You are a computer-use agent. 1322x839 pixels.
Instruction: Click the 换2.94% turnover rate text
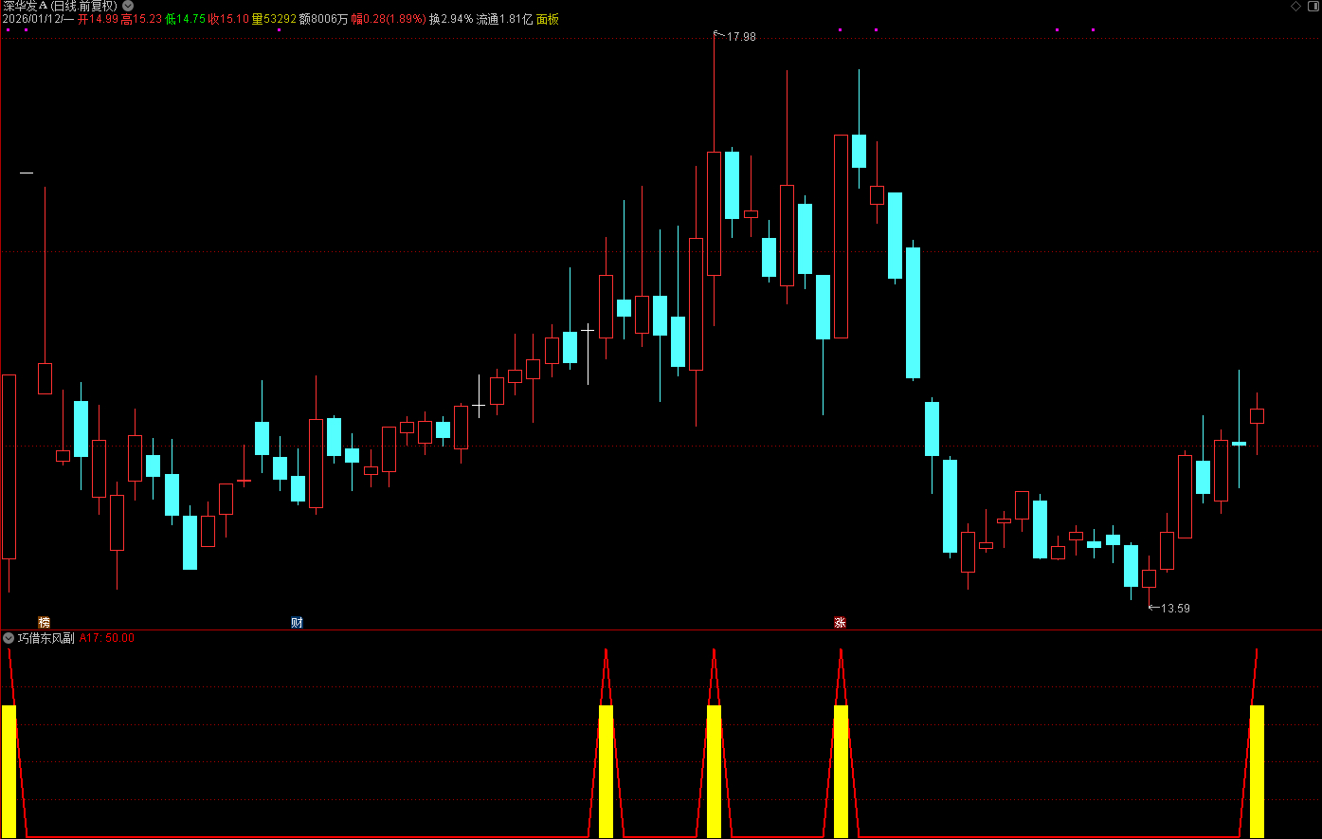(x=450, y=19)
